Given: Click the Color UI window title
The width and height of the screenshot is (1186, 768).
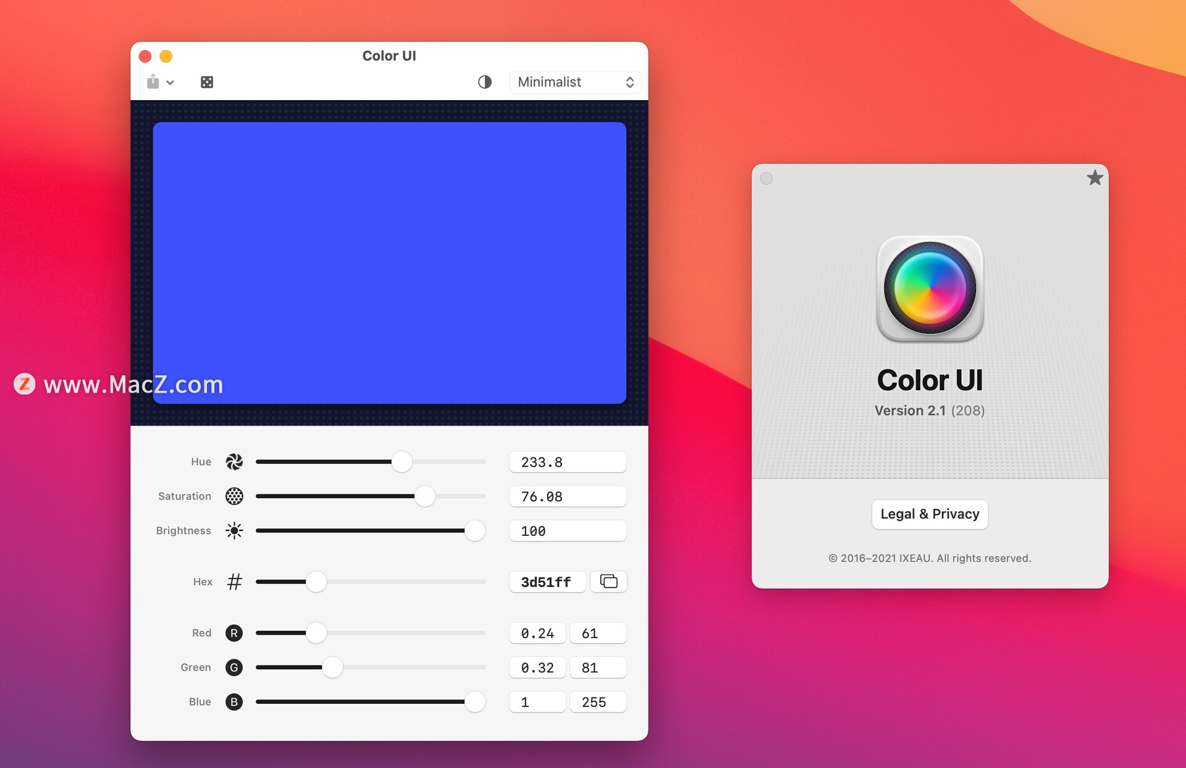Looking at the screenshot, I should click(389, 56).
